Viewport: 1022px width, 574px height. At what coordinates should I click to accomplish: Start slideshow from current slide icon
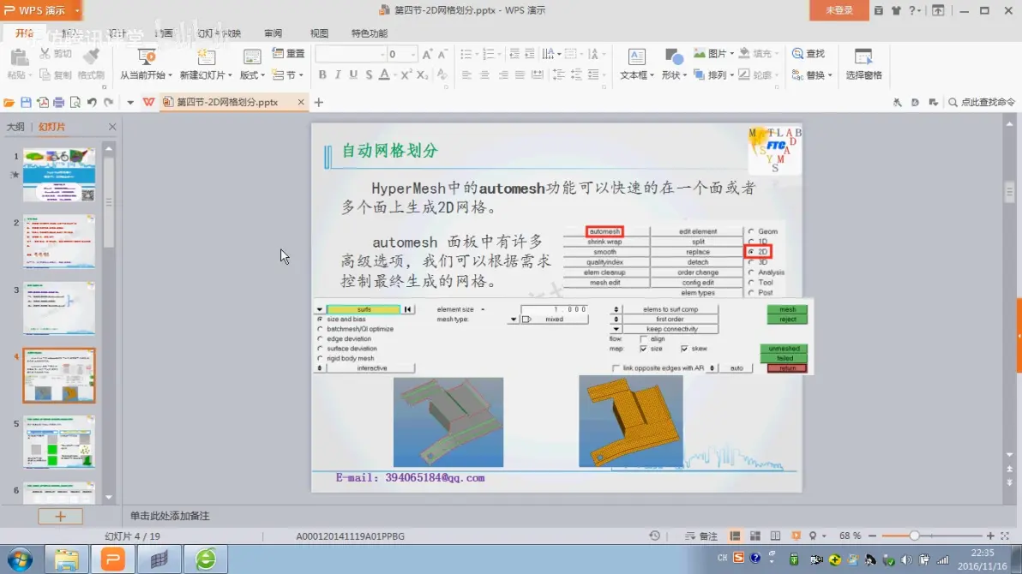(146, 57)
